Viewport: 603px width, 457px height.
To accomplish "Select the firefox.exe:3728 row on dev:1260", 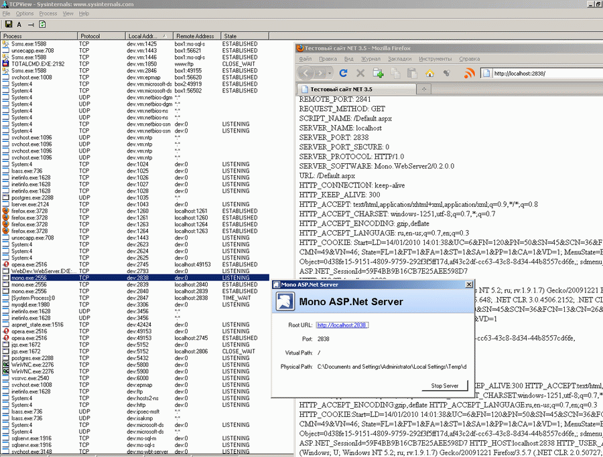I will tap(135, 211).
